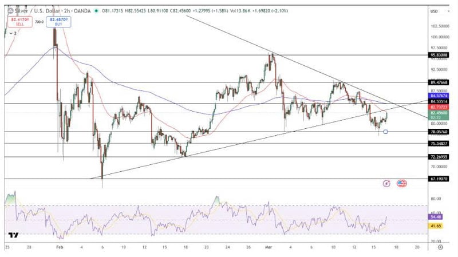Image resolution: width=458 pixels, height=257 pixels.
Task: Click the green market status dot
Action: (x=96, y=11)
